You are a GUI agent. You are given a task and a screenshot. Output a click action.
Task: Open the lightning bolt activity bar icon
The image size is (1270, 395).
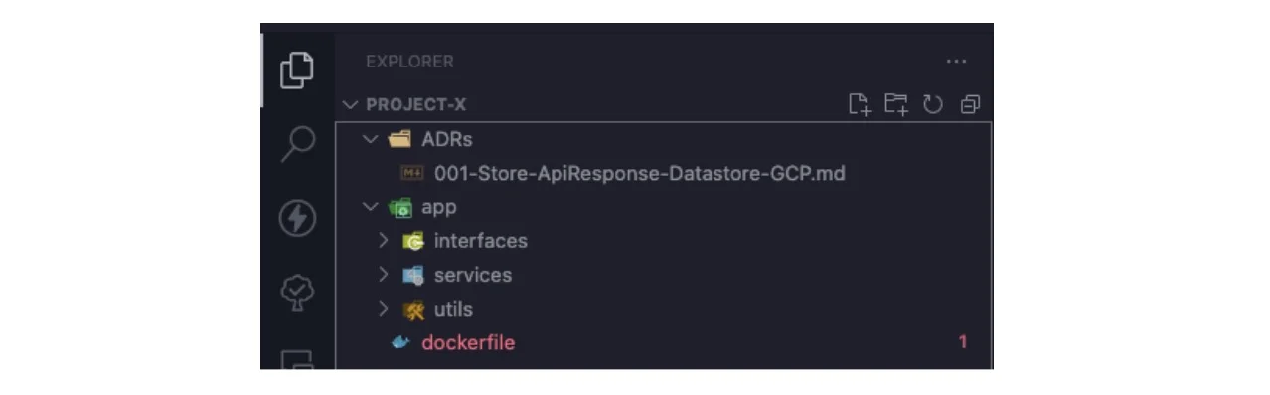pos(297,218)
